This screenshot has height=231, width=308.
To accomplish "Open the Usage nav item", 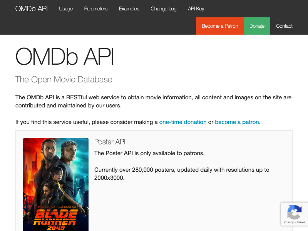I will [x=66, y=8].
